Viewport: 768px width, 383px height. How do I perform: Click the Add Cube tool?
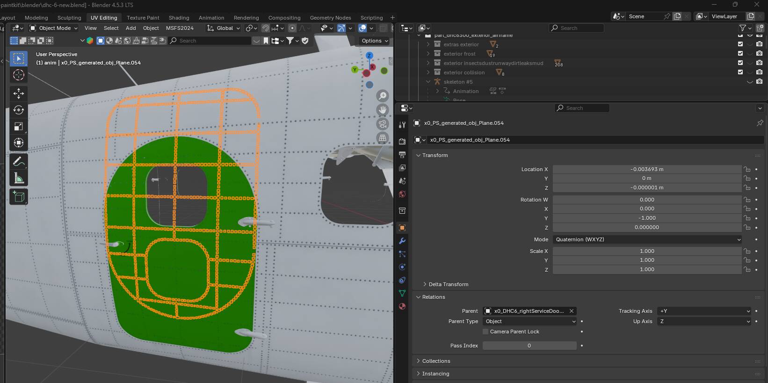(x=19, y=197)
